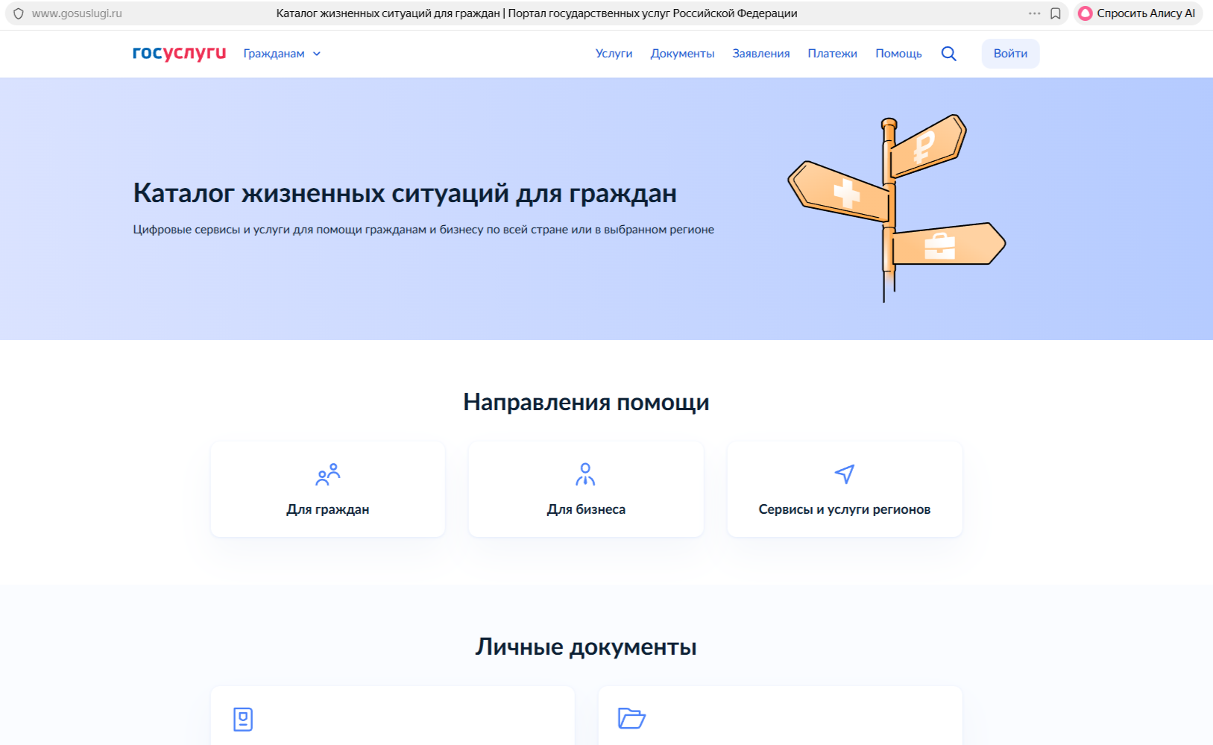Click the passport document card icon
This screenshot has height=745, width=1213.
coord(243,719)
